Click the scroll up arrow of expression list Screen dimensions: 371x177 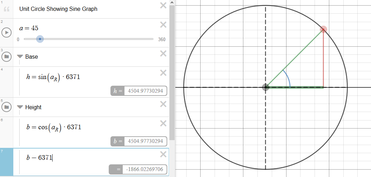tap(172, 2)
